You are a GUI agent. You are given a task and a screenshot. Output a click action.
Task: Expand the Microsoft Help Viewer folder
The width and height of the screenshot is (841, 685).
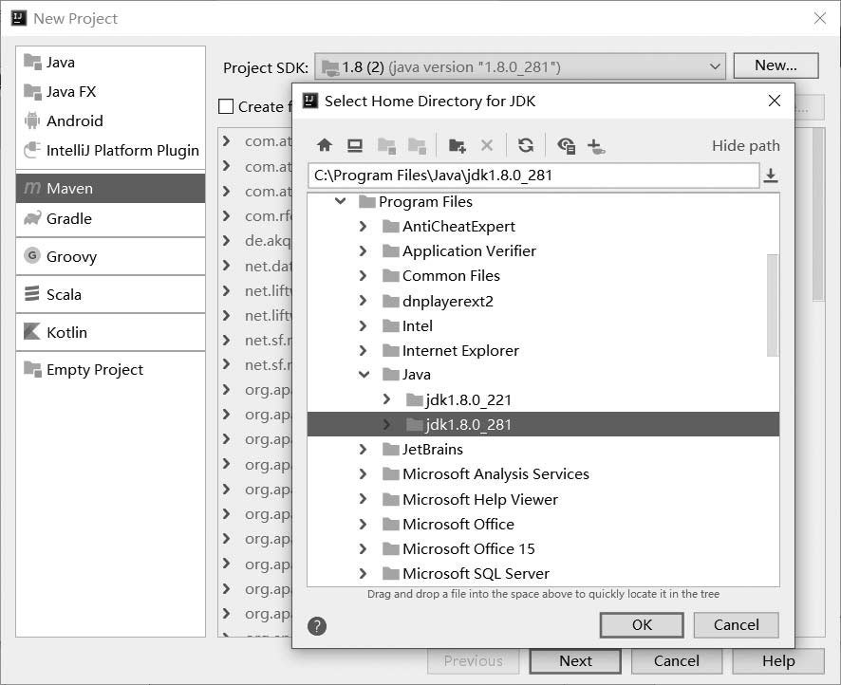pyautogui.click(x=364, y=499)
